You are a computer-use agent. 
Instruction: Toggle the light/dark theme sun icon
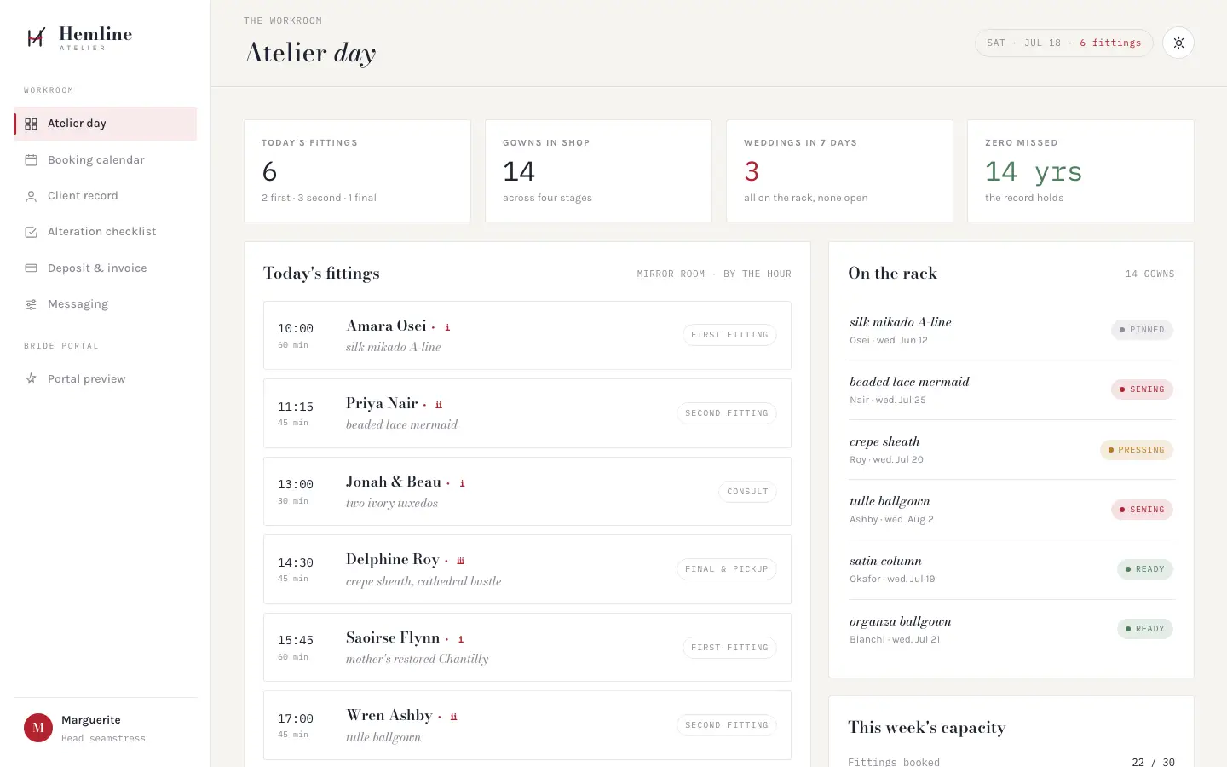click(1178, 43)
